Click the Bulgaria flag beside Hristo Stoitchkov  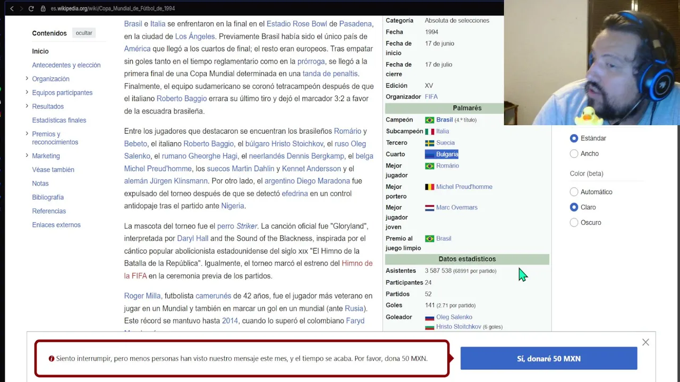tap(430, 327)
